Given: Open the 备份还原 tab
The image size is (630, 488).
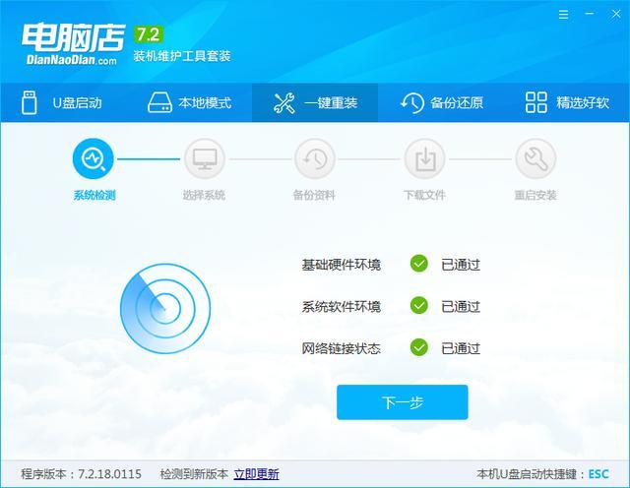Looking at the screenshot, I should pyautogui.click(x=441, y=103).
